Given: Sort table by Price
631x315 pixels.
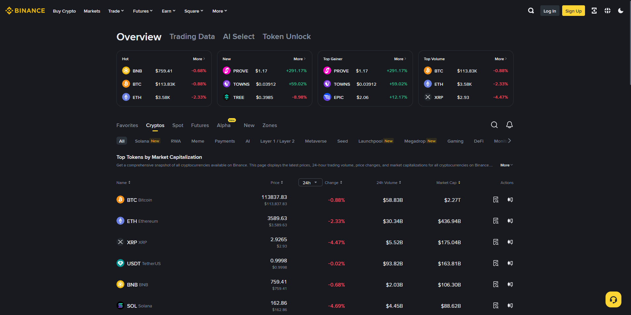Looking at the screenshot, I should [x=277, y=183].
